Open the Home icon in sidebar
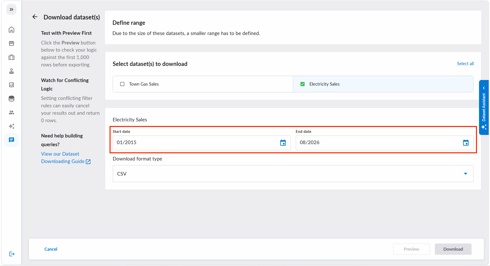Viewport: 490px width, 266px height. point(11,30)
